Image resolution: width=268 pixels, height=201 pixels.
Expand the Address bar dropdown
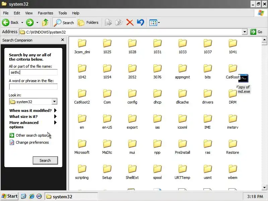(x=245, y=32)
